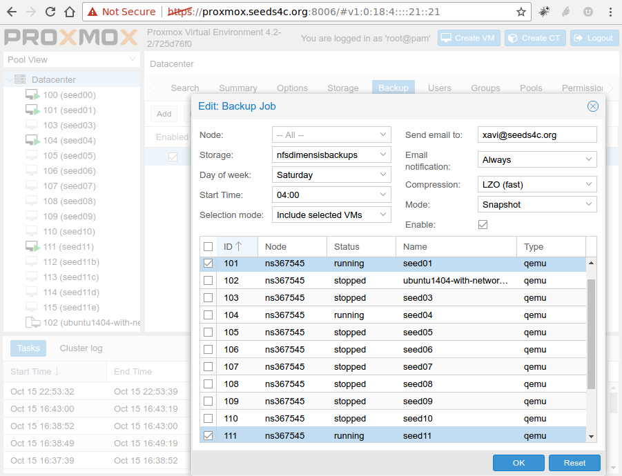This screenshot has height=476, width=622.
Task: Click the Datacenter server icon in tree
Action: point(20,79)
